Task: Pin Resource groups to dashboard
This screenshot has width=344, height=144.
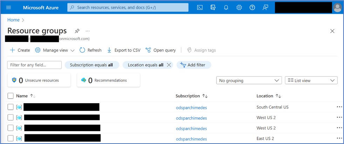Action: [77, 31]
